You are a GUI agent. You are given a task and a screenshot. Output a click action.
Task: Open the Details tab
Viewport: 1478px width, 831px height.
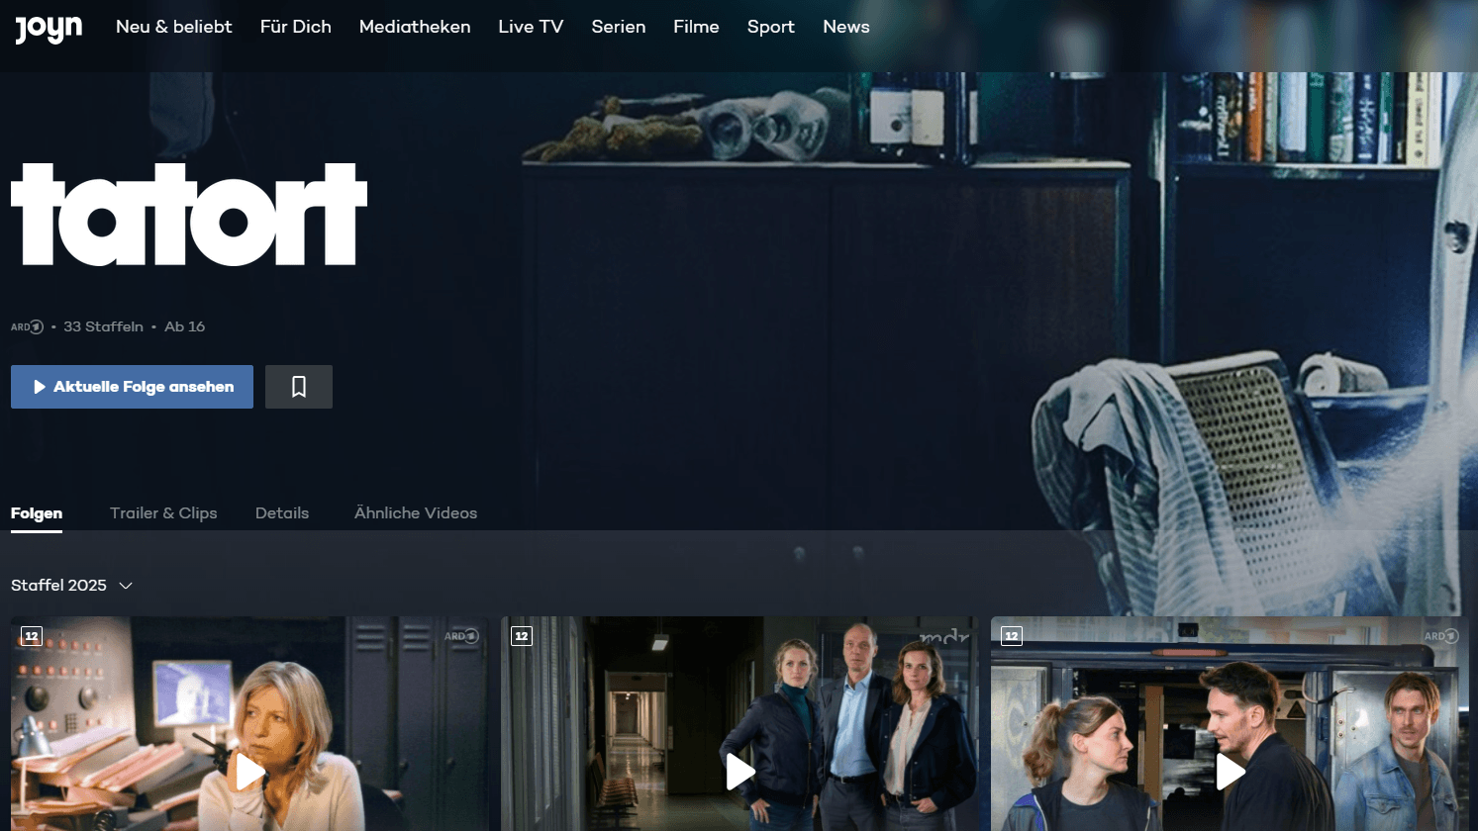tap(282, 512)
